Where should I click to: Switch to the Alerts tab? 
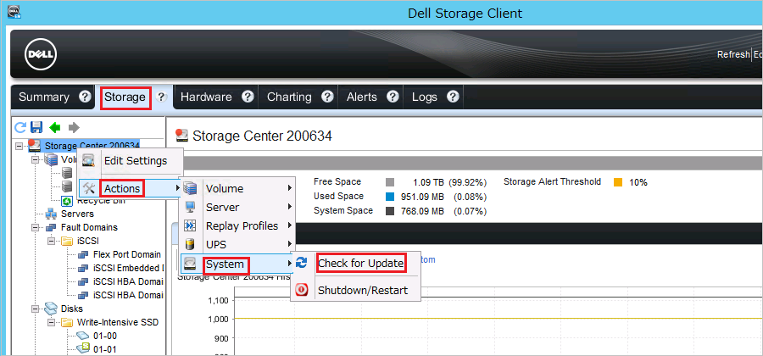tap(361, 97)
